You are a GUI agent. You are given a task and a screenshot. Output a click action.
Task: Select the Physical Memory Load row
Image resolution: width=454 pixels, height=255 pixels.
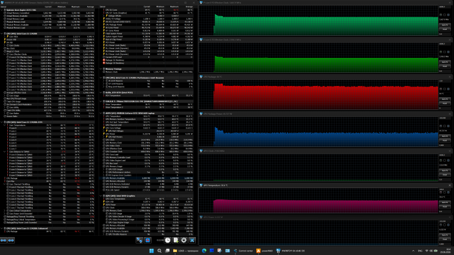coord(47,28)
